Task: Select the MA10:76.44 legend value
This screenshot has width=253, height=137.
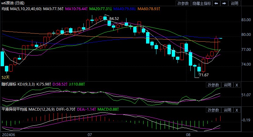Action: (76, 9)
